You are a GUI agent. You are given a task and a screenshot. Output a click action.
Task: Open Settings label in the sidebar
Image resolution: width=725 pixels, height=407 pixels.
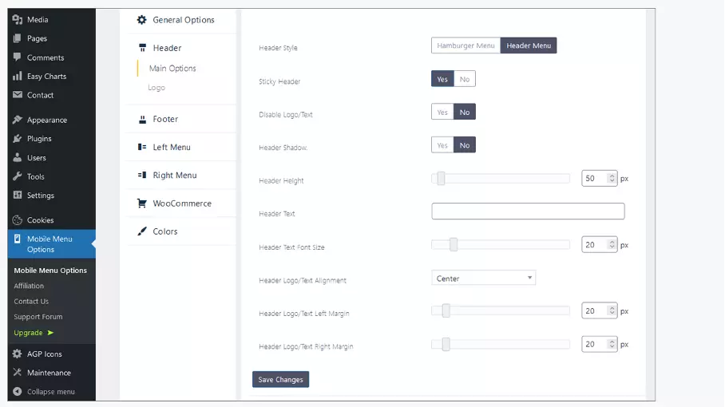pyautogui.click(x=41, y=196)
